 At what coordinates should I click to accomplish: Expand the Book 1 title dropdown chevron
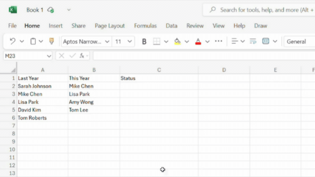pos(69,10)
